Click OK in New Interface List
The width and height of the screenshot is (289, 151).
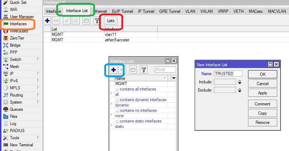pos(262,74)
